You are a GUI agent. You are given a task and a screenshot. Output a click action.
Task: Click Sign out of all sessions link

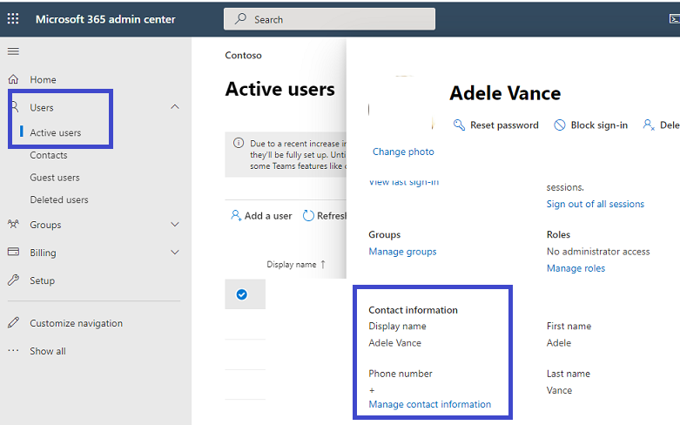(595, 204)
